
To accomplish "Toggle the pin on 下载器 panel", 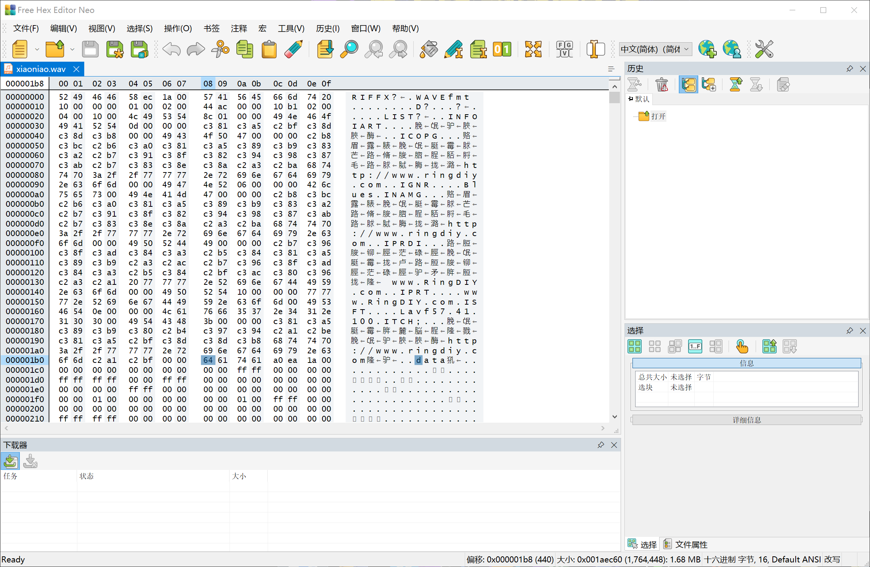I will (601, 445).
